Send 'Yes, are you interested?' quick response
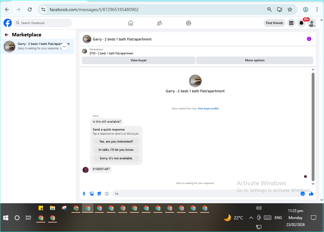 (x=116, y=141)
